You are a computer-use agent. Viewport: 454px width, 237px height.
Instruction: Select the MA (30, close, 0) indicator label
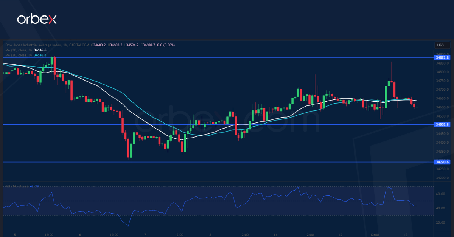[x=18, y=55]
